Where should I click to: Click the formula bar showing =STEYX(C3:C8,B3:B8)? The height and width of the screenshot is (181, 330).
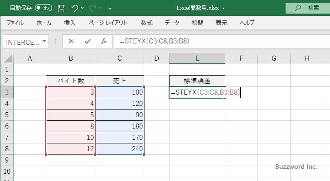coord(222,41)
